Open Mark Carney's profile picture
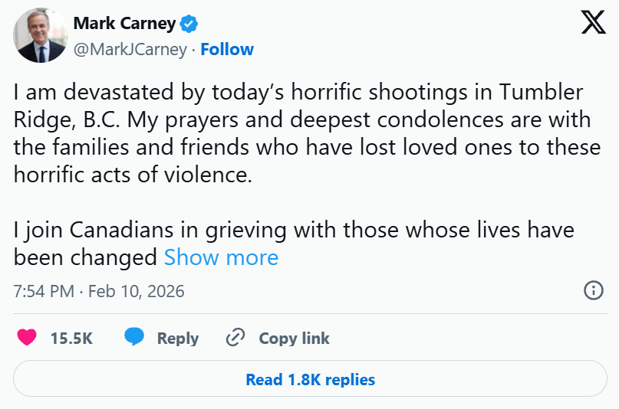Viewport: 619px width, 409px height. pyautogui.click(x=39, y=37)
